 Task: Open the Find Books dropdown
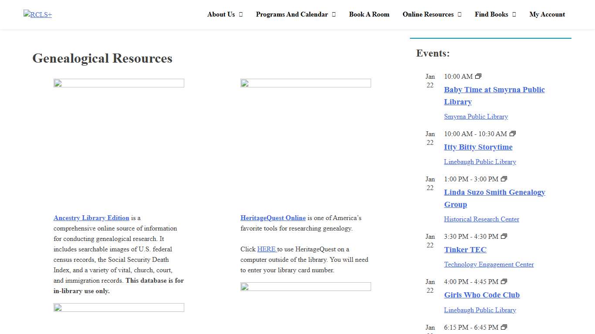495,14
